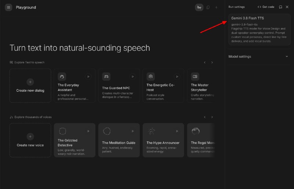Click the reset settings icon beside Get code
The width and height of the screenshot is (294, 189).
[x=280, y=7]
